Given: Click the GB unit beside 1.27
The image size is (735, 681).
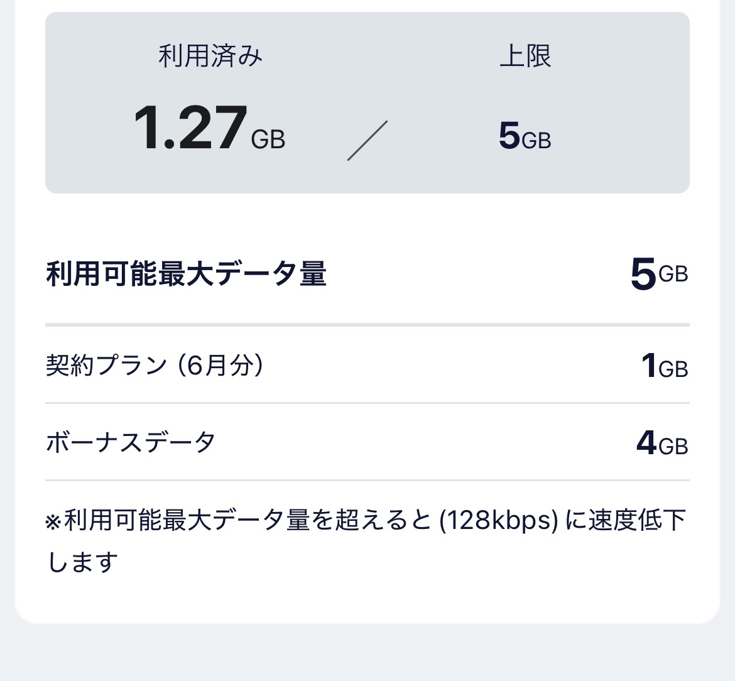Looking at the screenshot, I should [268, 139].
